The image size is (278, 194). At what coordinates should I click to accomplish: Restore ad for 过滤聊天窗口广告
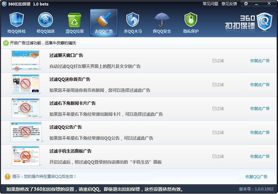260,61
